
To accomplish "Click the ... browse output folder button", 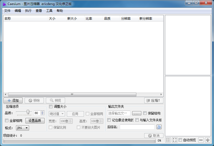I will click(x=137, y=113).
